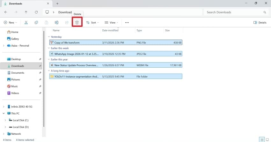This screenshot has height=142, width=271.
Task: Sort by the Name column header
Action: pos(56,30)
